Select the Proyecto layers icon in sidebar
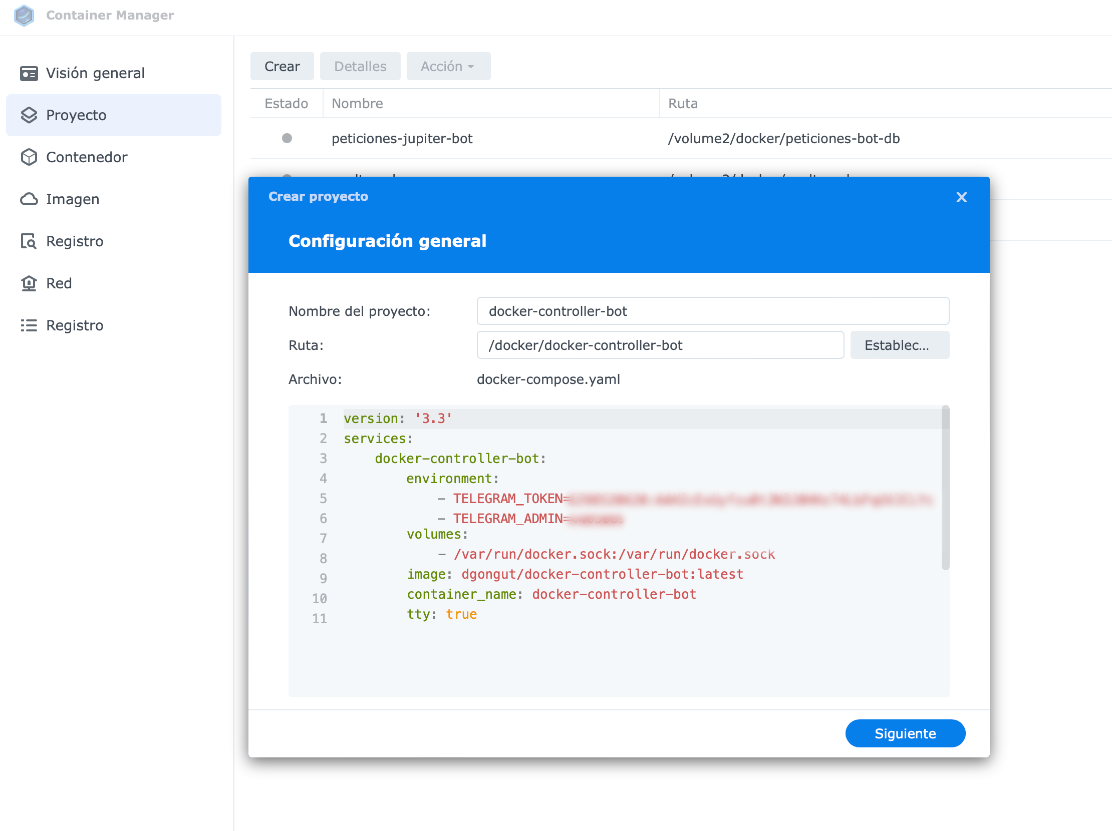The height and width of the screenshot is (831, 1112). pos(29,115)
